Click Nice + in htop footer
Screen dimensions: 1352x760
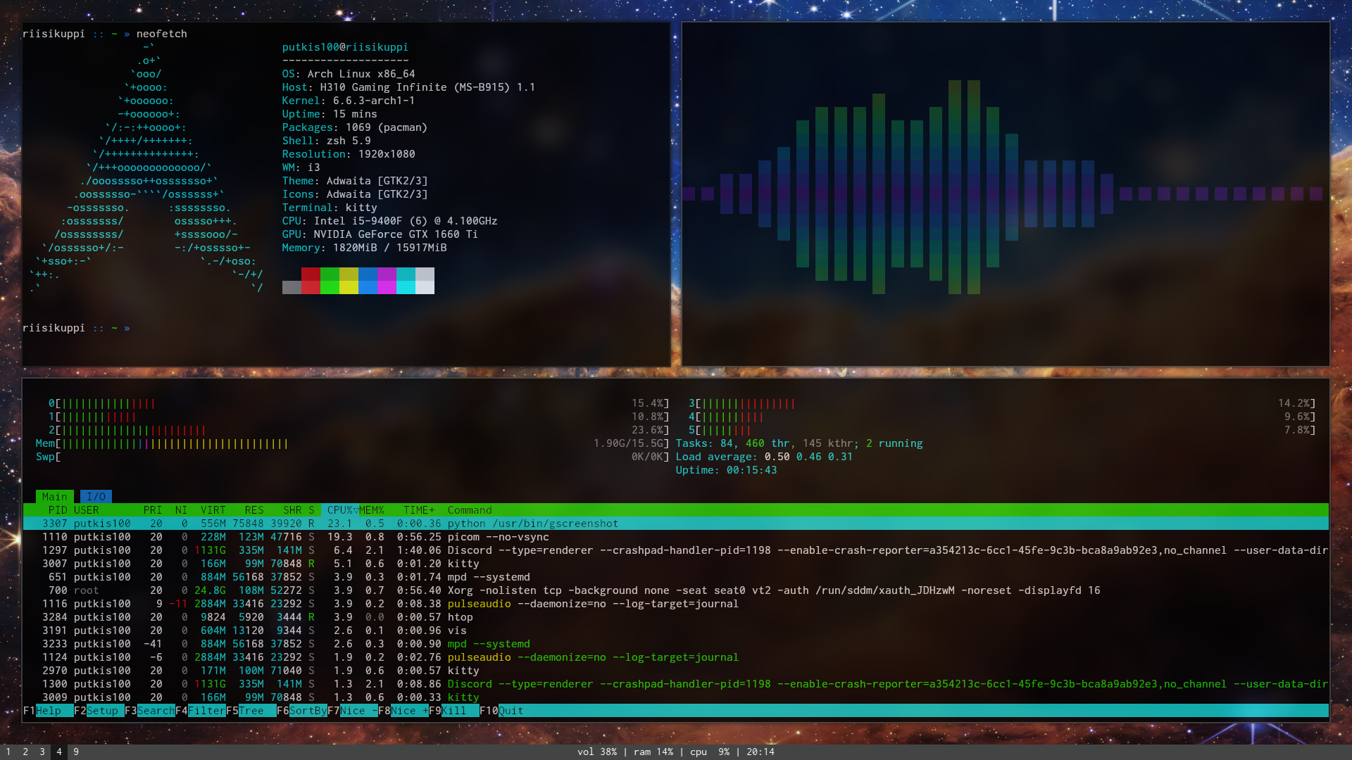click(403, 711)
